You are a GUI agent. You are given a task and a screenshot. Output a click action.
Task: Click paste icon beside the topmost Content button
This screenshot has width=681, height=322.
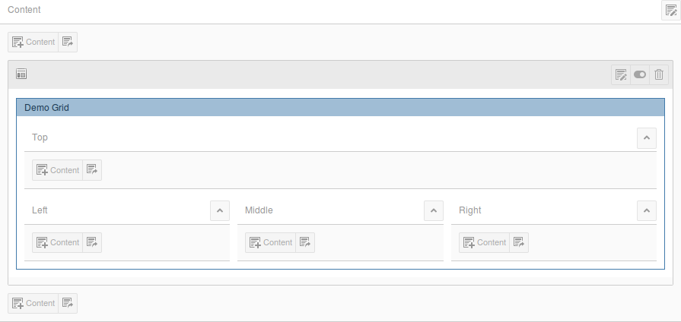(x=68, y=42)
